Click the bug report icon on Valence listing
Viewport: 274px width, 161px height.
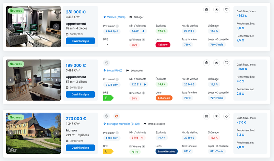coord(206,10)
